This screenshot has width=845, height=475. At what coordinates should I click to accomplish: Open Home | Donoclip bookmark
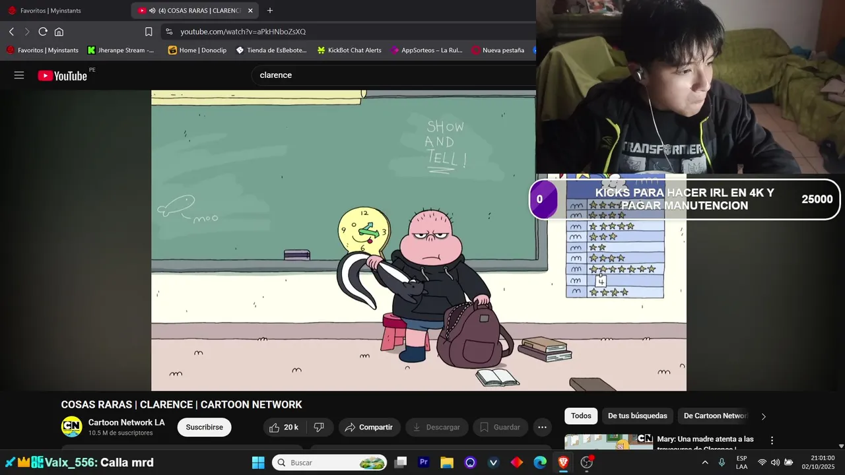pyautogui.click(x=197, y=50)
